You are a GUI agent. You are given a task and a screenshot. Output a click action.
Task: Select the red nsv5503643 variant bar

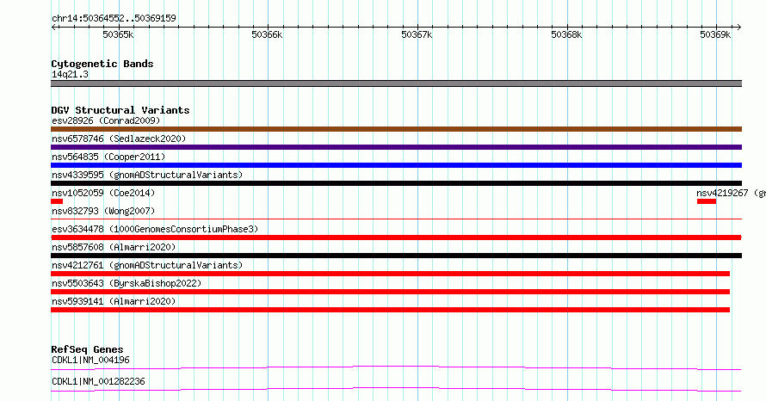tap(391, 292)
